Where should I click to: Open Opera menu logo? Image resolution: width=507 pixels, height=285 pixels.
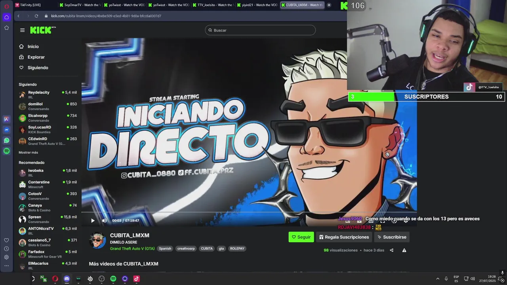pyautogui.click(x=6, y=6)
